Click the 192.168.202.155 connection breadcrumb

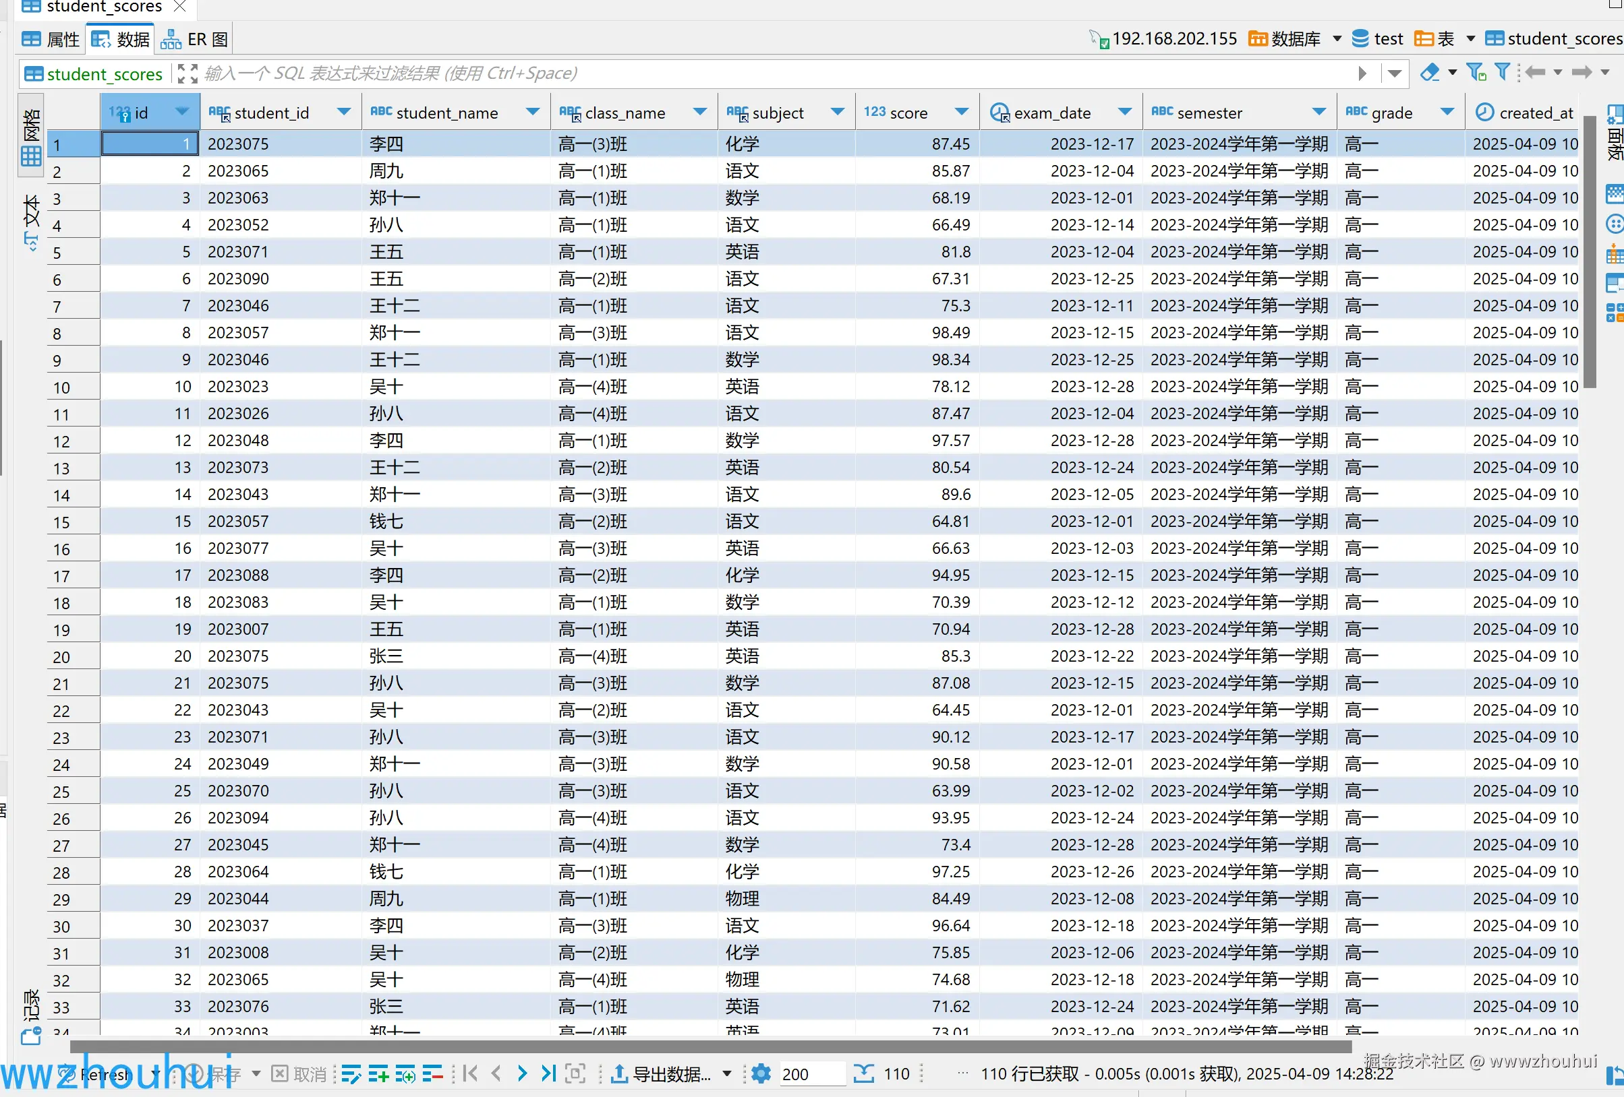tap(1164, 39)
